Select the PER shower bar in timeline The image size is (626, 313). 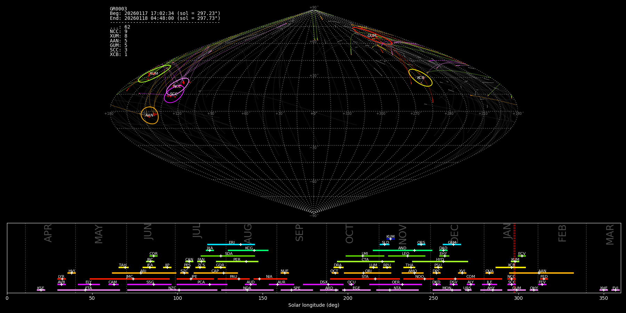(x=237, y=262)
